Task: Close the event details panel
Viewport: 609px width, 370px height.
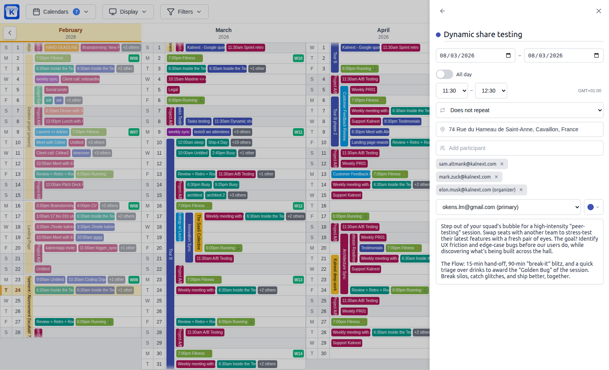Action: pyautogui.click(x=598, y=11)
